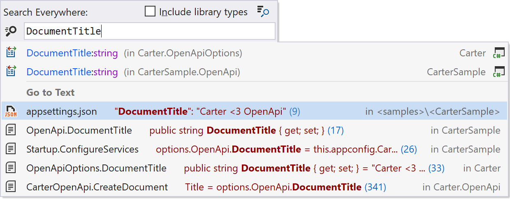Open the Startup.ConfigureServices text result
The height and width of the screenshot is (199, 510).
(255, 149)
